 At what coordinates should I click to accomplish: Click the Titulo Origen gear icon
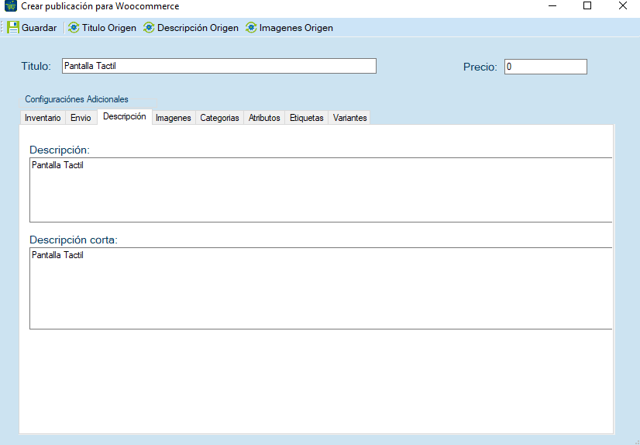[74, 28]
